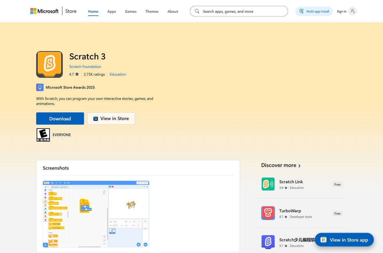
Task: Open the Scratch Link app title
Action: [291, 182]
